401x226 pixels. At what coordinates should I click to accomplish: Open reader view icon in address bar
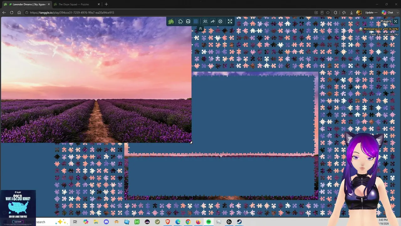pos(322,13)
